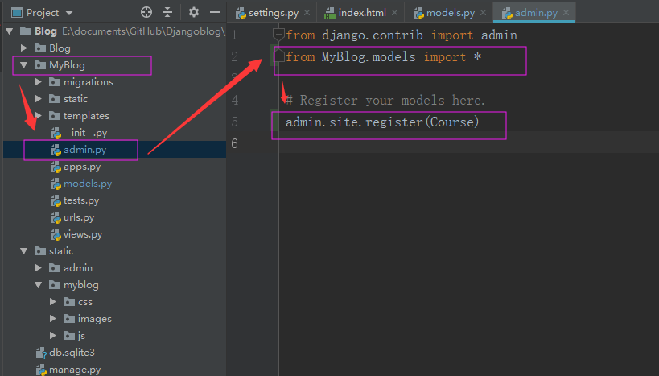The image size is (659, 376).
Task: Close the index.html tab
Action: [x=394, y=13]
